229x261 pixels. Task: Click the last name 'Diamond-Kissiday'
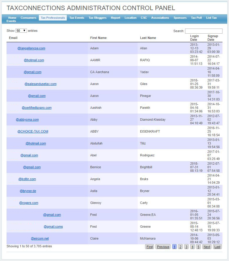coord(152,120)
